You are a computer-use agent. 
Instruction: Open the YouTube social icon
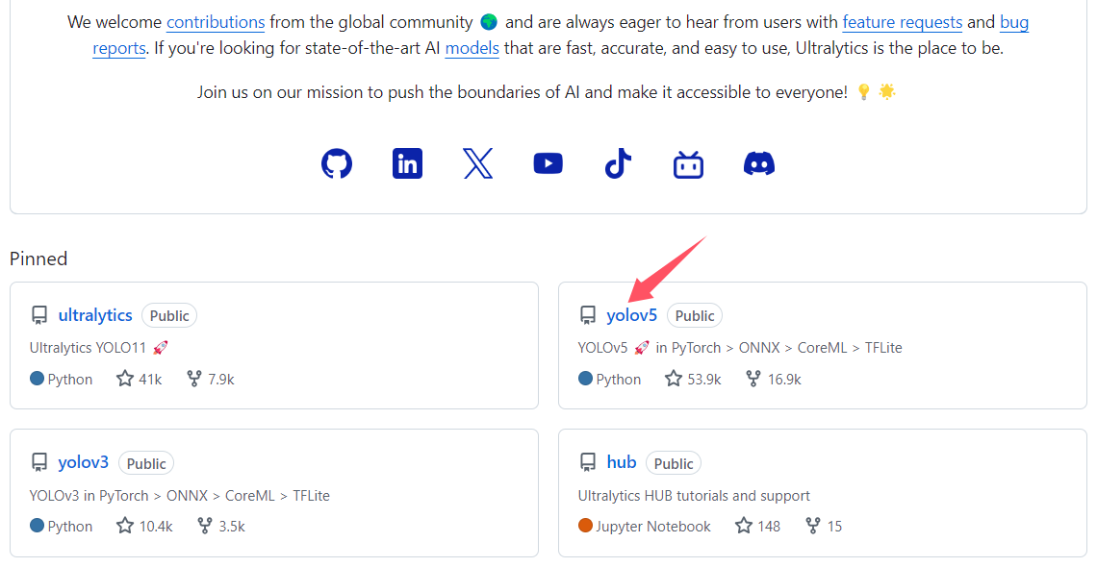(548, 163)
